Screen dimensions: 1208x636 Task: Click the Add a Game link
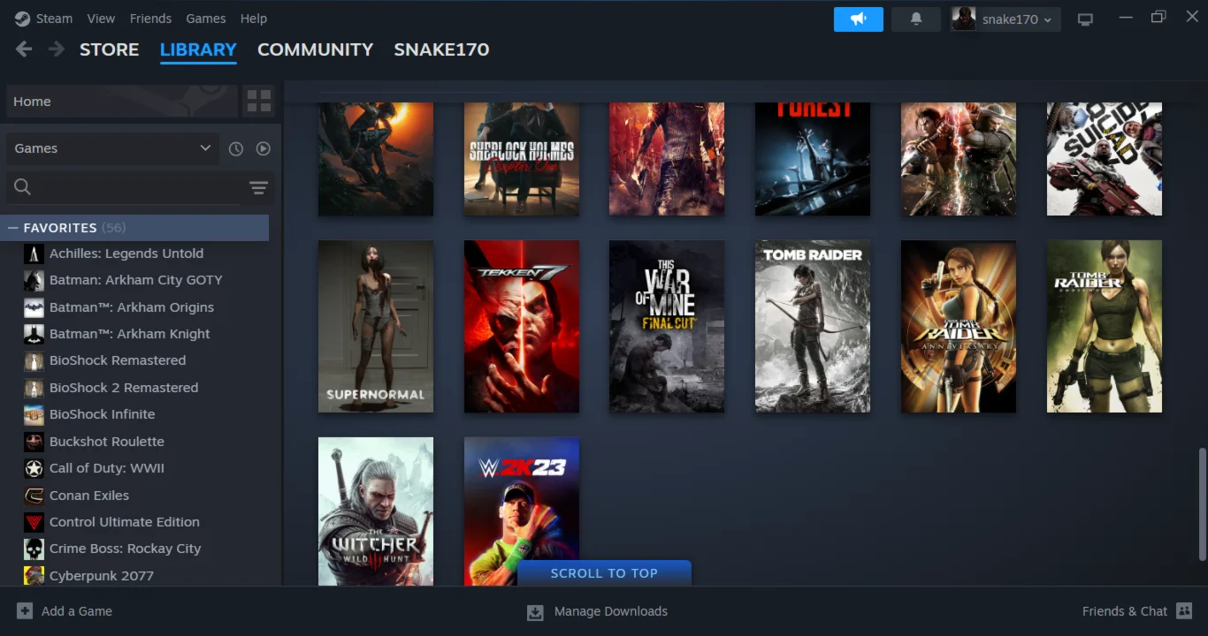[77, 611]
